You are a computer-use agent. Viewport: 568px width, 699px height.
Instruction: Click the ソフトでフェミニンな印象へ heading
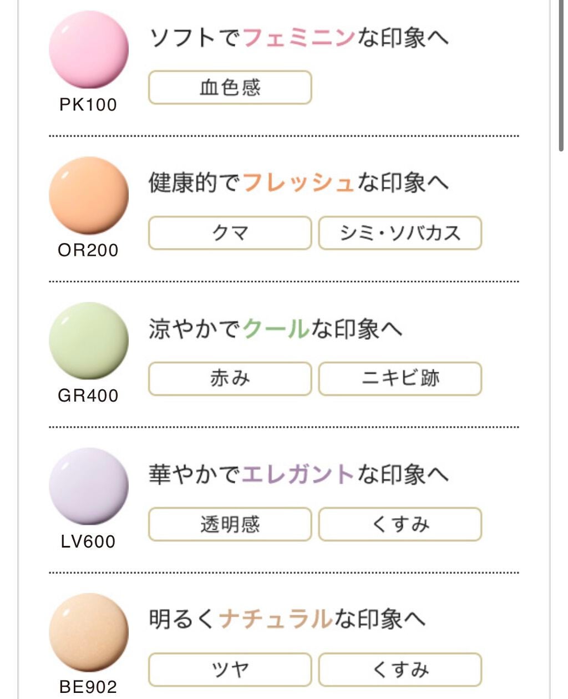pyautogui.click(x=299, y=38)
